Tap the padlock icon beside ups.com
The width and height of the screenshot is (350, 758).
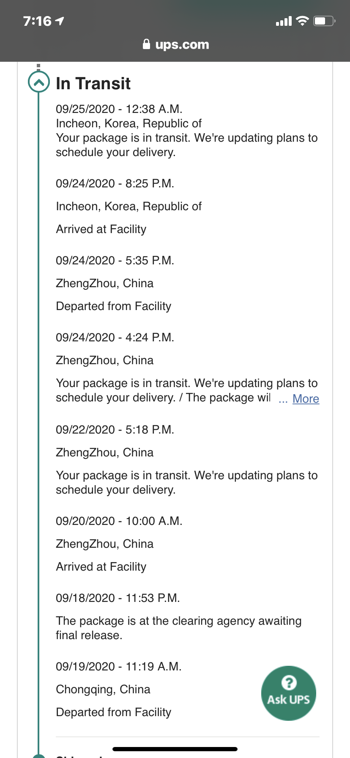point(146,44)
